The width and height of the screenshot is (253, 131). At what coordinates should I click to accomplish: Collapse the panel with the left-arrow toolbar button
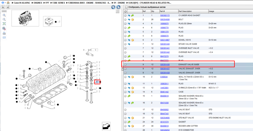pyautogui.click(x=3, y=7)
